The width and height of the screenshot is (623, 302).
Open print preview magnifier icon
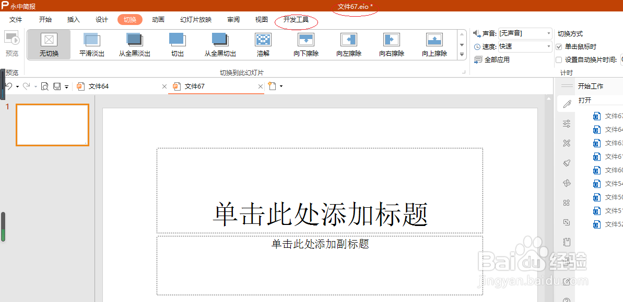[x=45, y=86]
